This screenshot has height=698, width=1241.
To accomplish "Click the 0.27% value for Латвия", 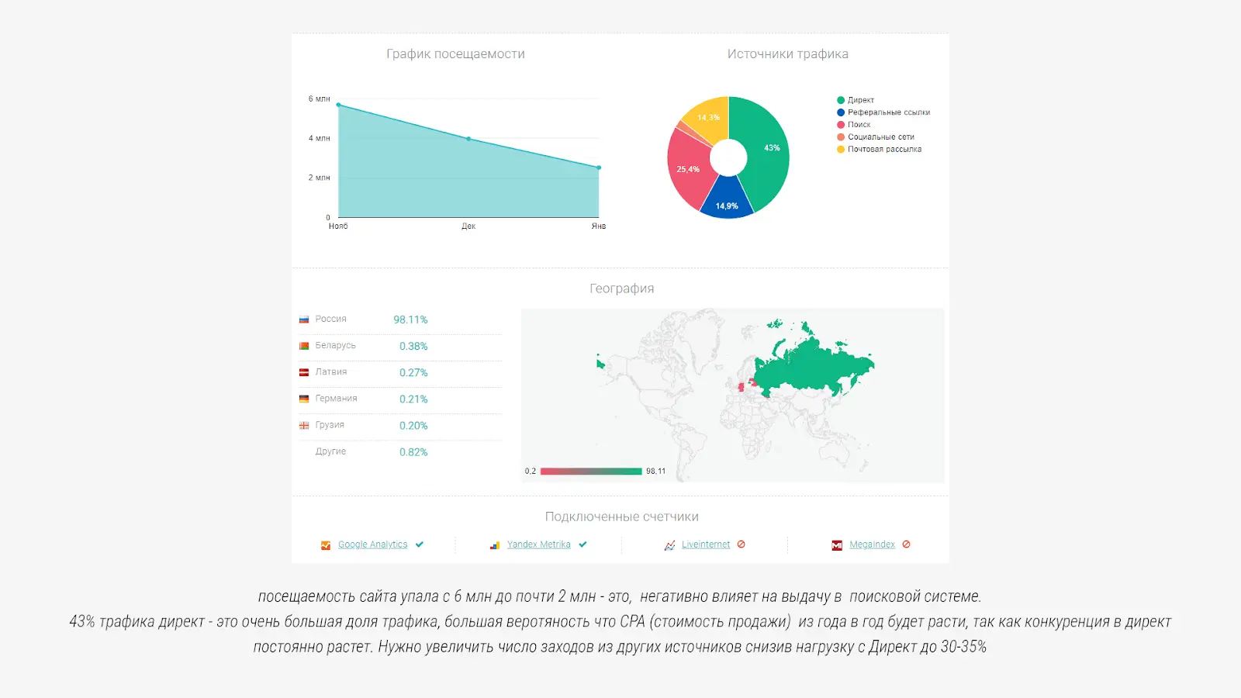I will click(x=413, y=372).
